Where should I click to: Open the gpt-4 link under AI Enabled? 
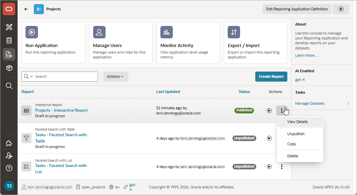pos(300,80)
